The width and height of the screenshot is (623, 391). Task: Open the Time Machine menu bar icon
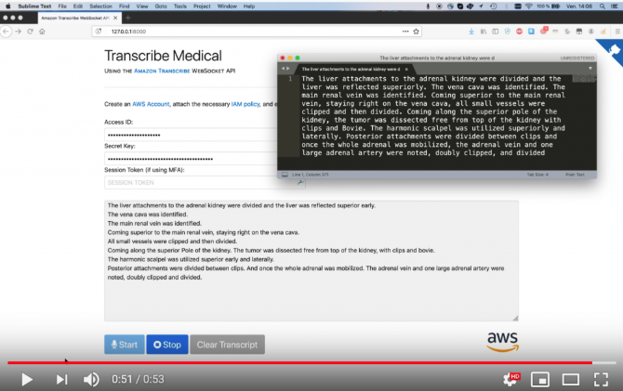(x=494, y=7)
